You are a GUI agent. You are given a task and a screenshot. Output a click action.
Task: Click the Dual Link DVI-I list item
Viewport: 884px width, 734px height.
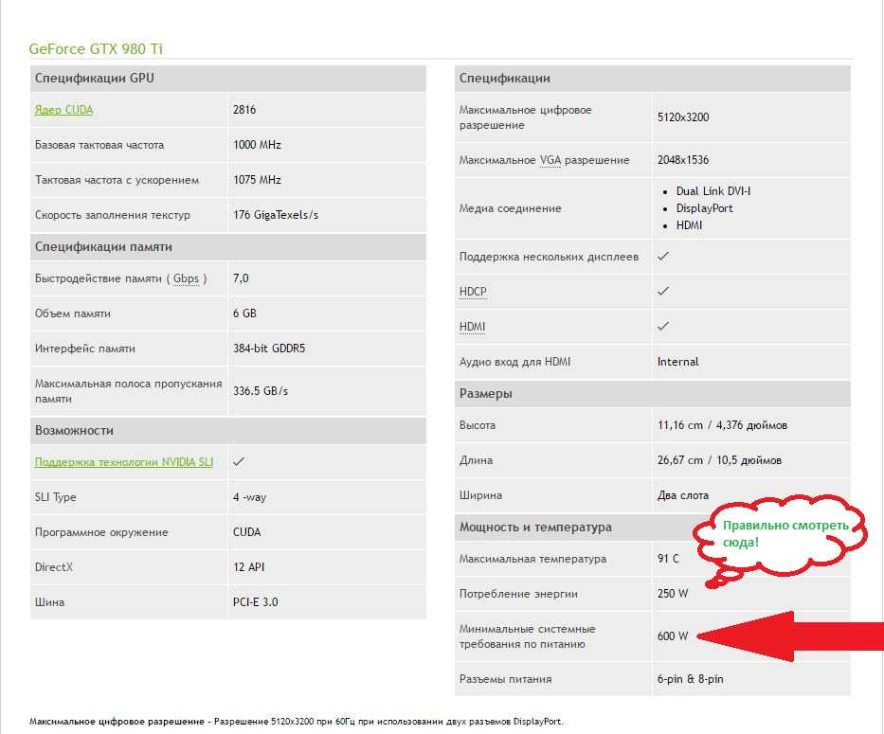coord(713,191)
